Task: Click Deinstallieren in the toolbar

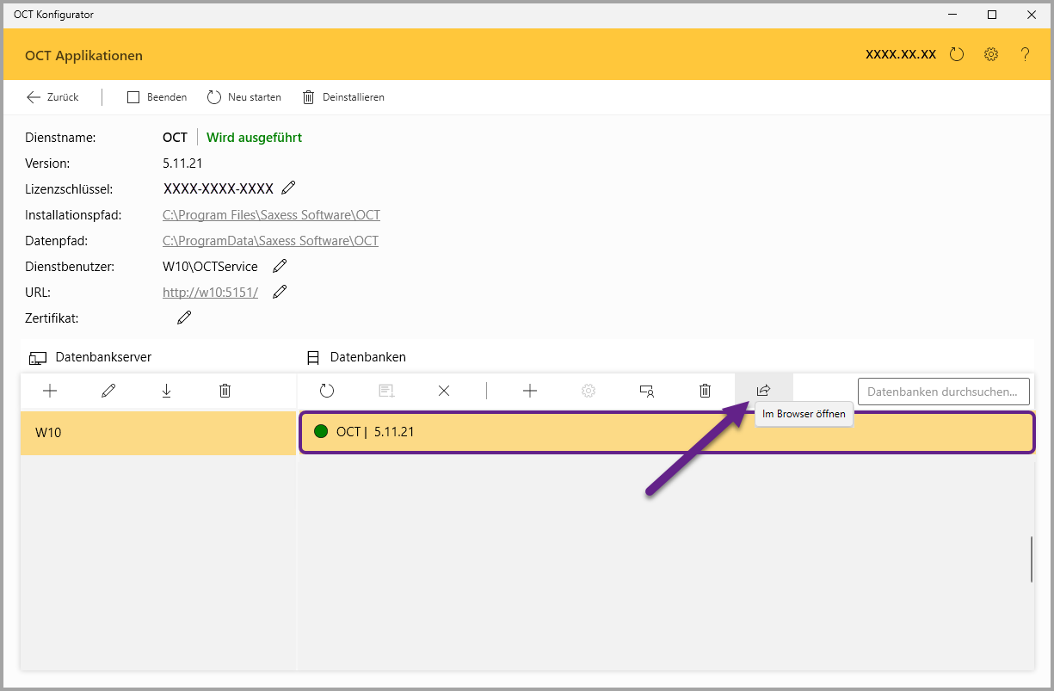Action: (343, 97)
